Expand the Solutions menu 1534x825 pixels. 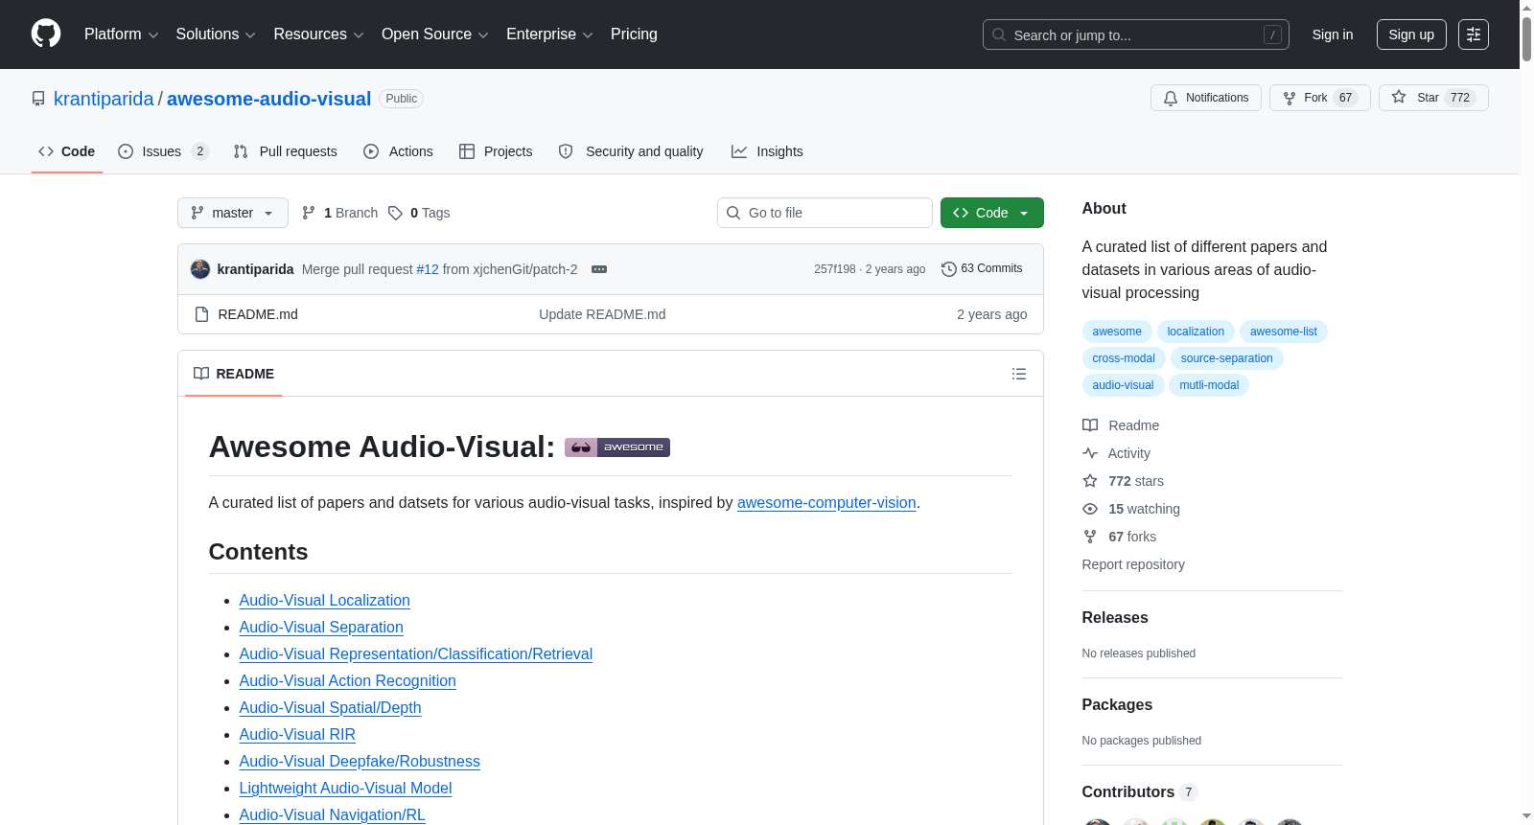click(216, 34)
